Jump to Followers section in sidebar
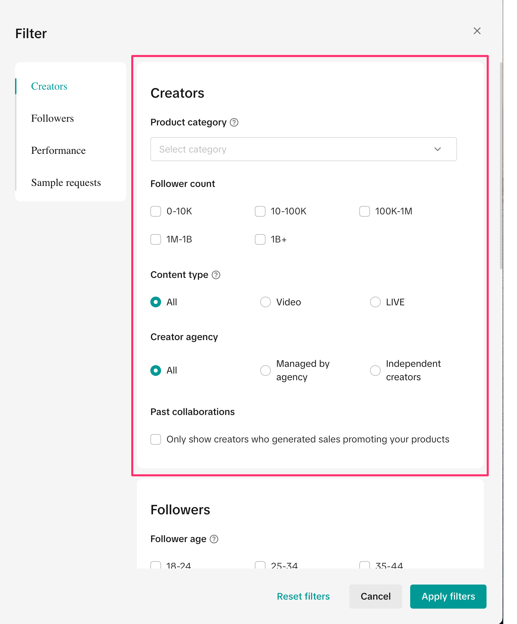Viewport: 517px width, 624px height. point(53,118)
